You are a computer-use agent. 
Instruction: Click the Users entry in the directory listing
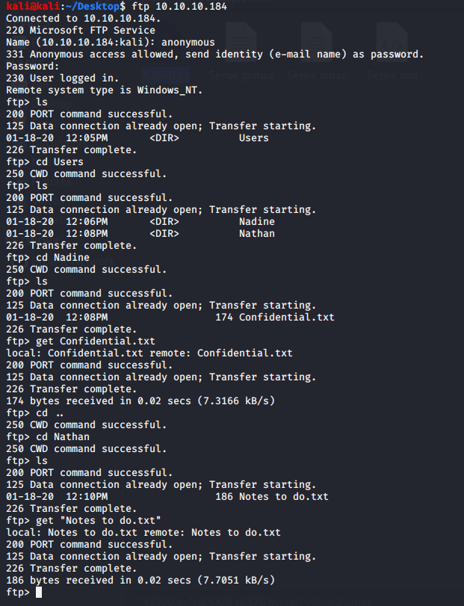click(x=253, y=137)
